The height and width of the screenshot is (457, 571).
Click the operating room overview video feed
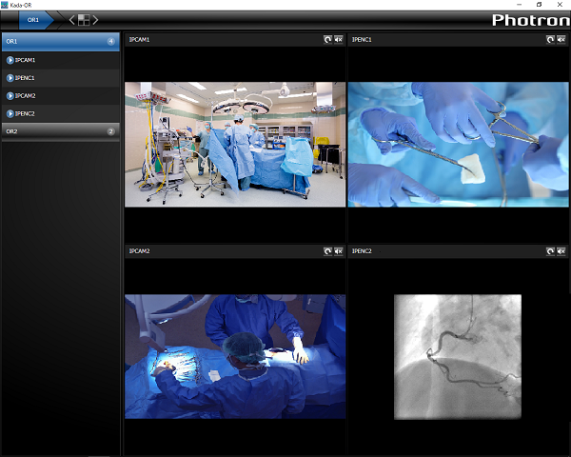coord(235,144)
